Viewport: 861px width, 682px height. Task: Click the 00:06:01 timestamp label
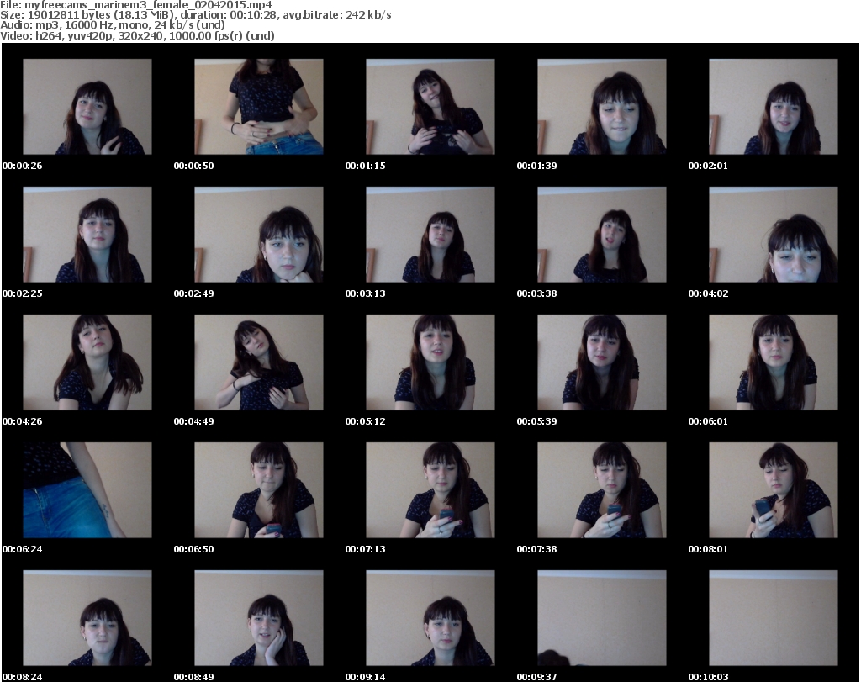(708, 421)
